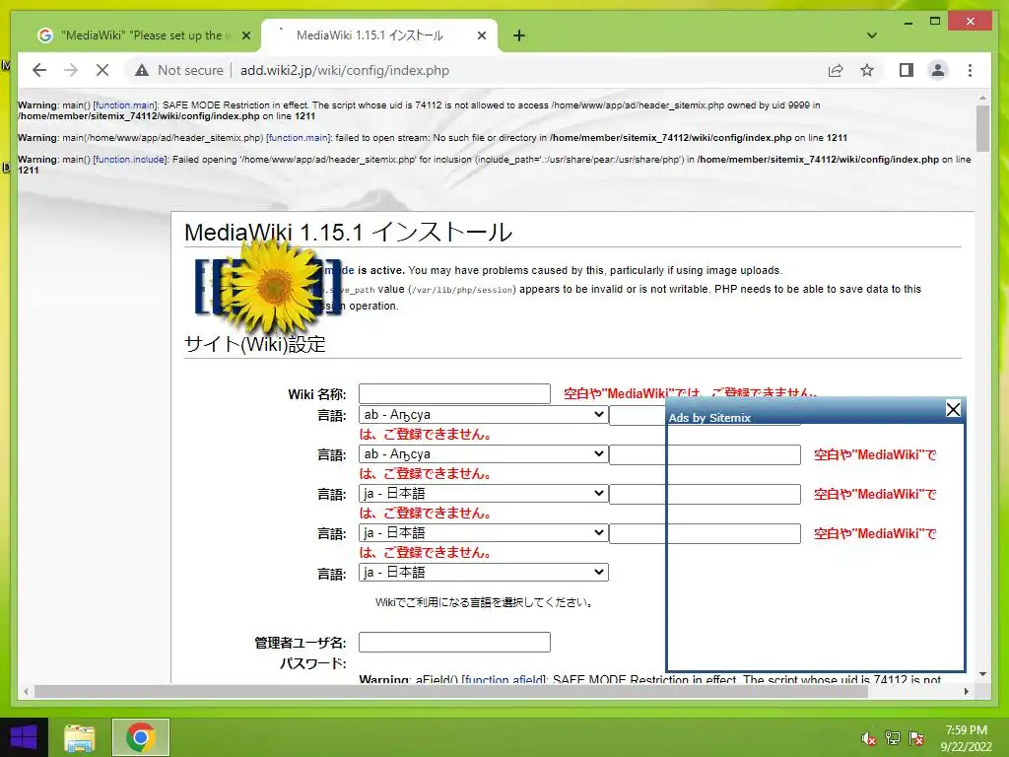Click the Chrome taskbar icon
Screen dimensions: 1009x757
click(140, 737)
